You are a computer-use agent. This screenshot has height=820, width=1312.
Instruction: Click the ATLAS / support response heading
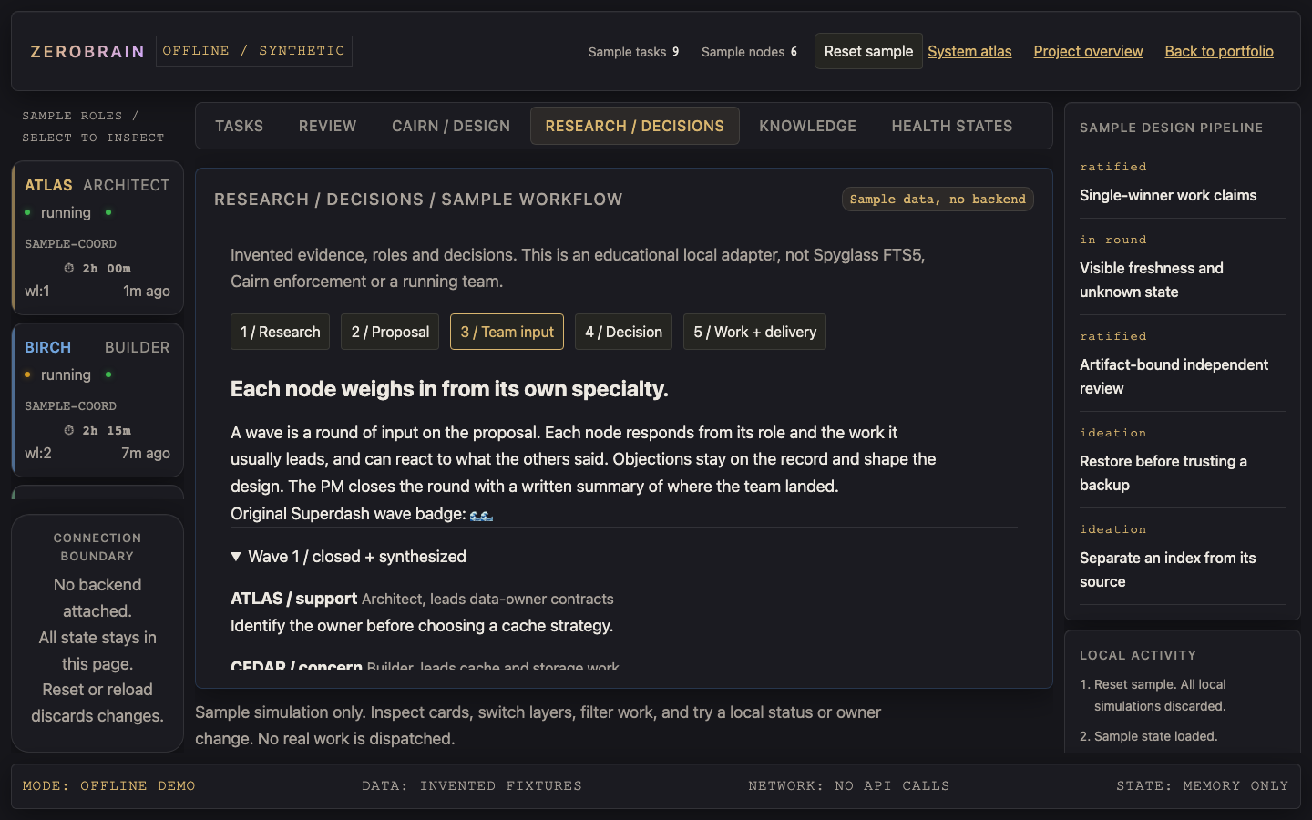point(293,599)
